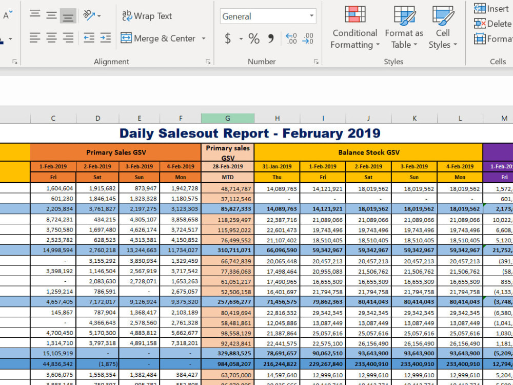The image size is (513, 385).
Task: Open Cell Styles gallery
Action: (x=443, y=28)
